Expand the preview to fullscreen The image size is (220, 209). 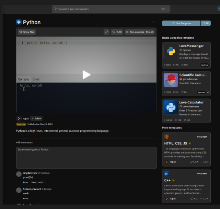pyautogui.click(x=106, y=32)
